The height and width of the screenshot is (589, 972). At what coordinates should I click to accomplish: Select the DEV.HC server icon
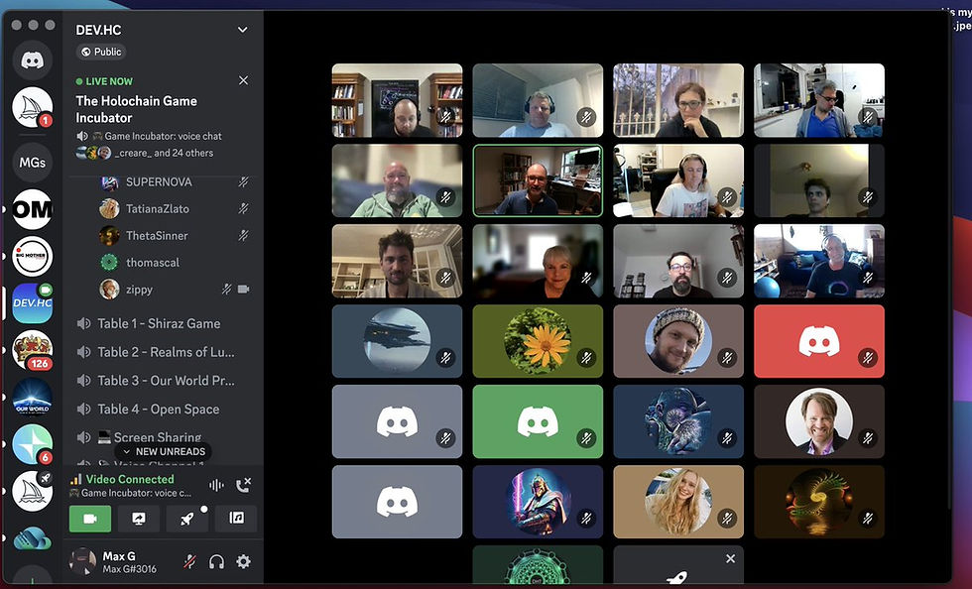point(32,303)
